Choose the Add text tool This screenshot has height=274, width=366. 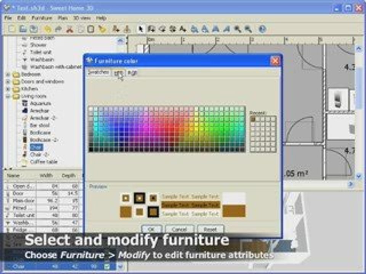(183, 29)
